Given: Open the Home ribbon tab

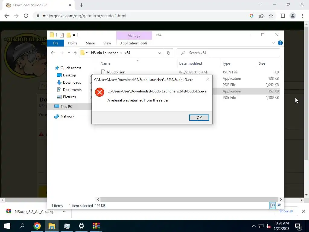Looking at the screenshot, I should pos(73,43).
